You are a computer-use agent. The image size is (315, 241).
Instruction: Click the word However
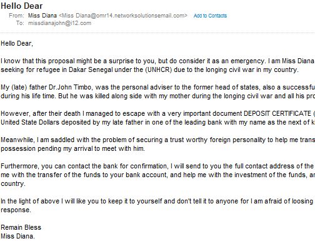(16, 113)
